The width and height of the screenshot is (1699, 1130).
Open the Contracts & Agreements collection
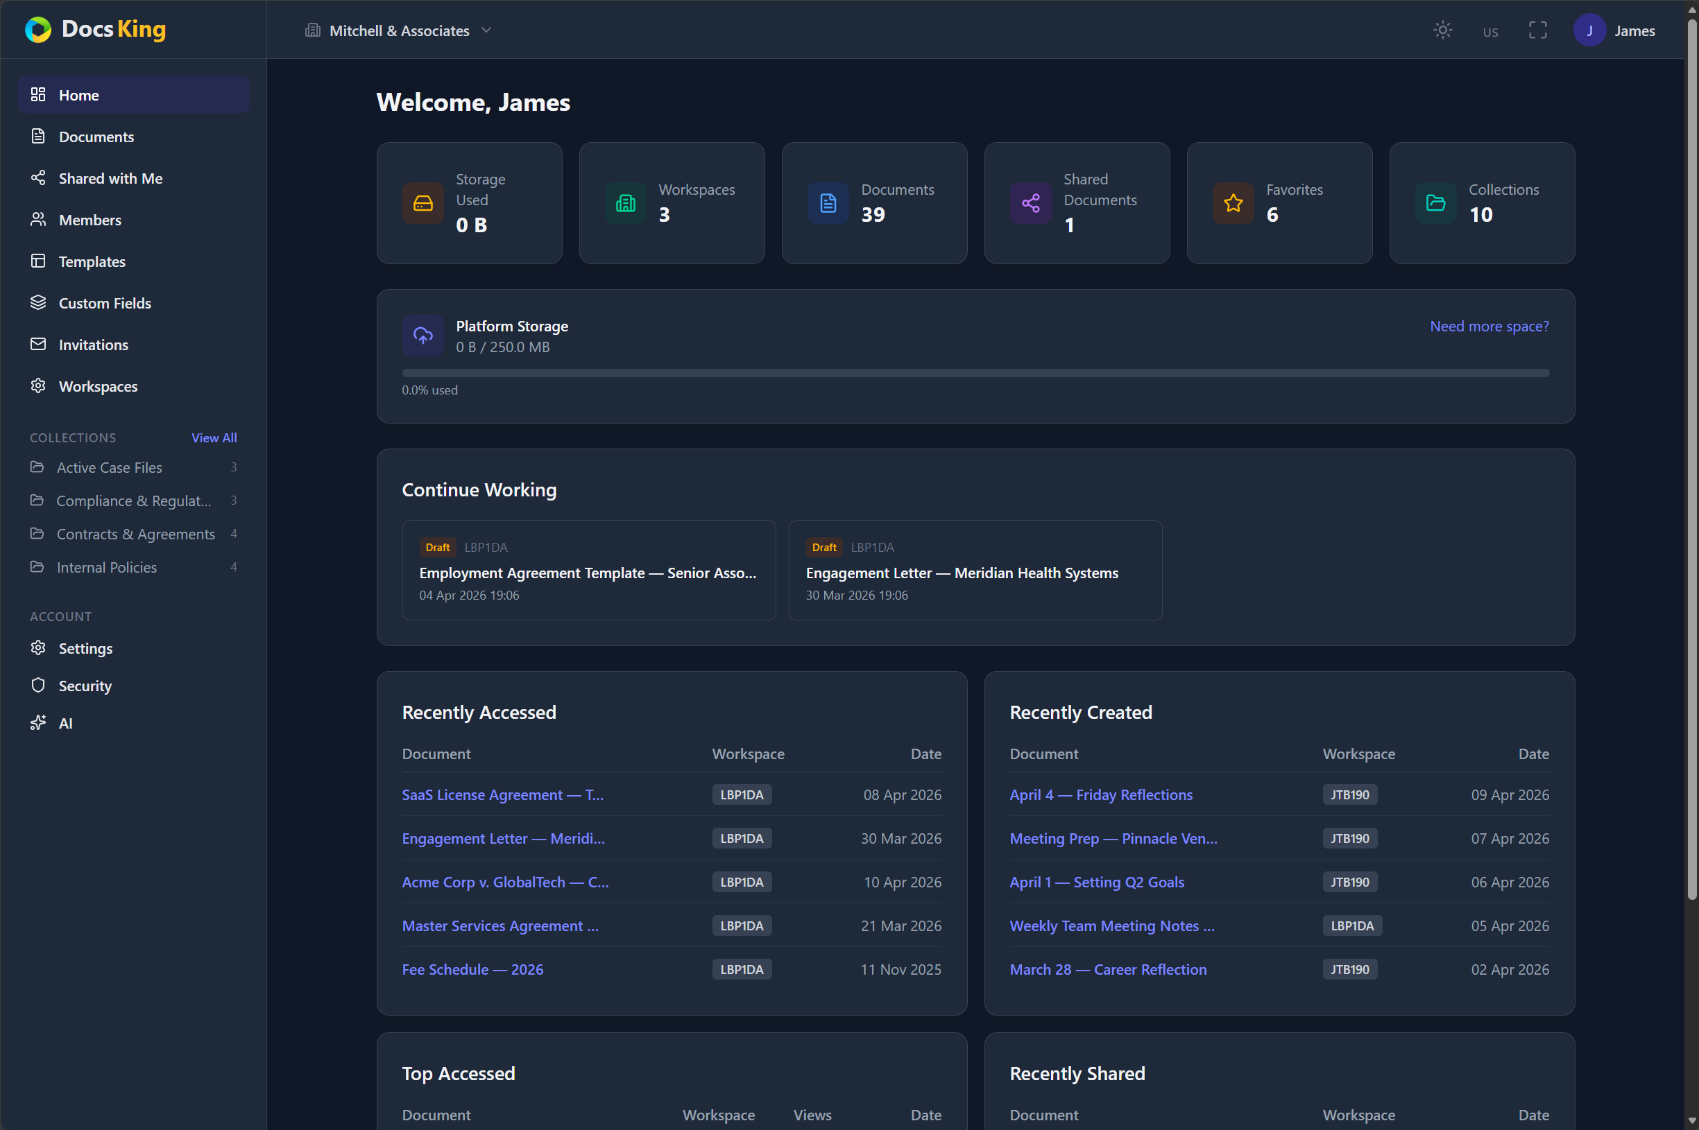[x=135, y=533]
